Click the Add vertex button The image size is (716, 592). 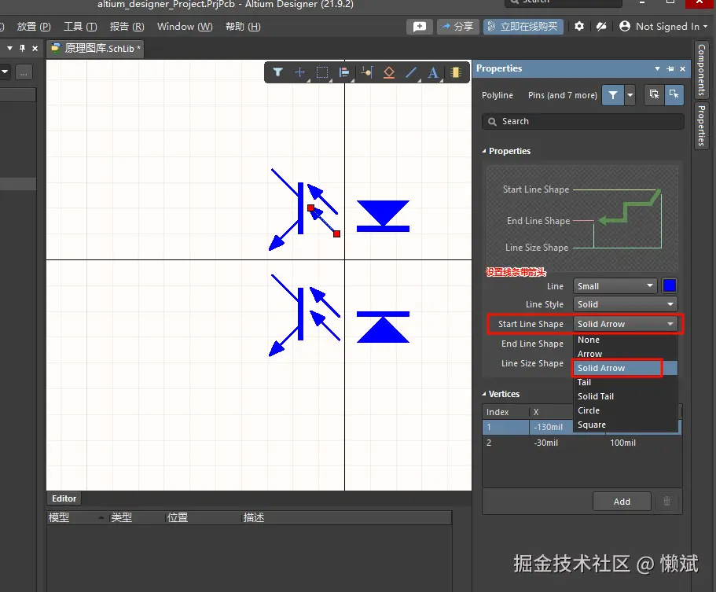click(x=622, y=502)
